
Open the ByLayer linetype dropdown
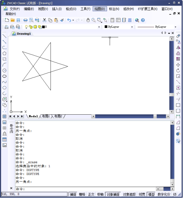pyautogui.click(x=175, y=27)
